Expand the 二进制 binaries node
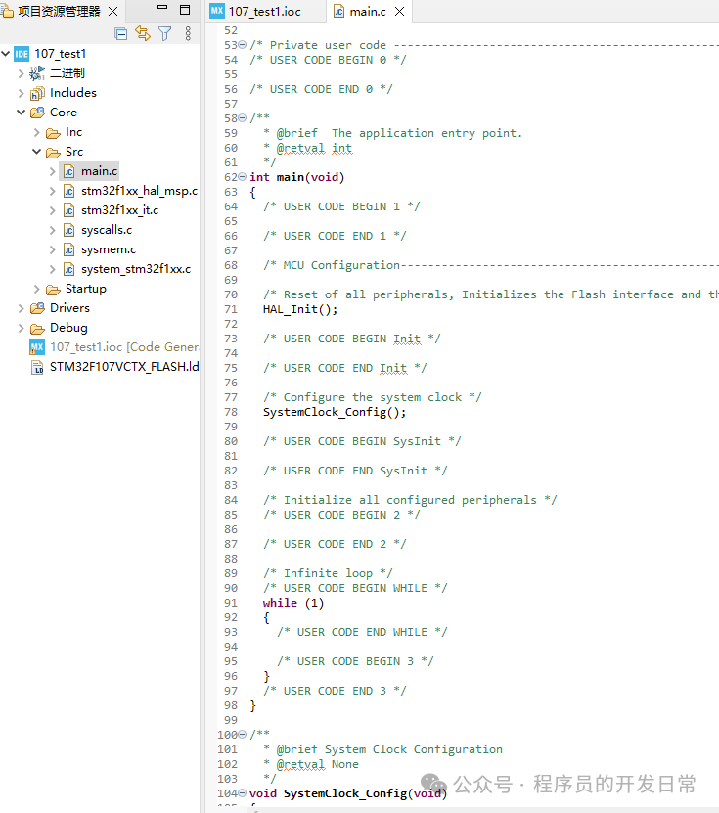 [x=22, y=73]
